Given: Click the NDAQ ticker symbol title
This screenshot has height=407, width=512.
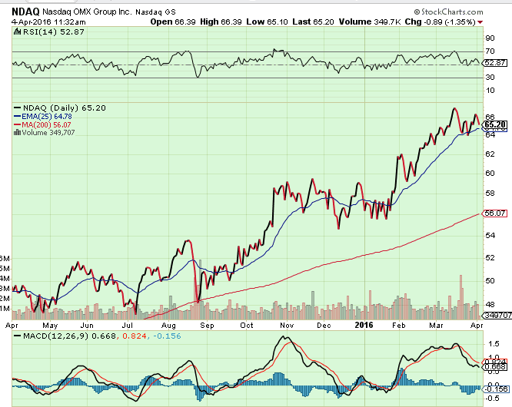Looking at the screenshot, I should pyautogui.click(x=21, y=12).
